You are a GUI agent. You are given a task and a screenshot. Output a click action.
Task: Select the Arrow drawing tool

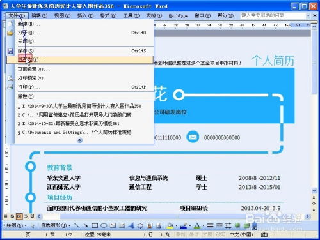tap(86, 225)
